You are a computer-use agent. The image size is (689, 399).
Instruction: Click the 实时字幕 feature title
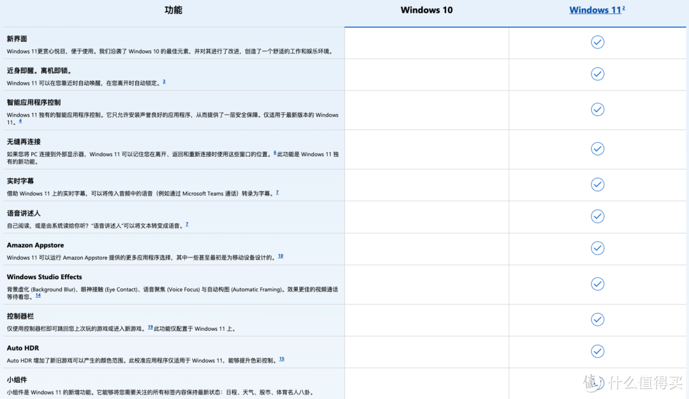click(20, 181)
